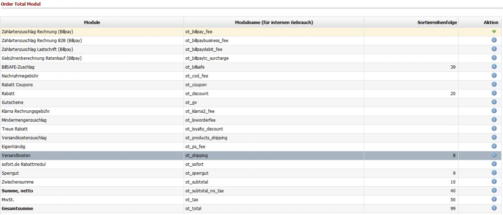
Task: Click the ot_products_shipping module name cell
Action: coord(206,138)
